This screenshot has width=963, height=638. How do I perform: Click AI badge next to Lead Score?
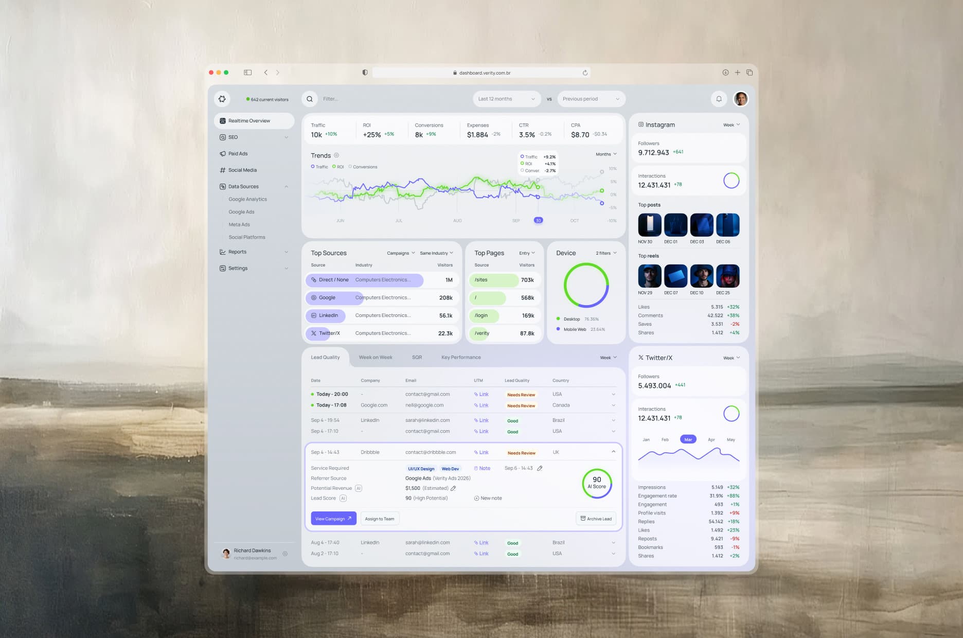(x=343, y=498)
